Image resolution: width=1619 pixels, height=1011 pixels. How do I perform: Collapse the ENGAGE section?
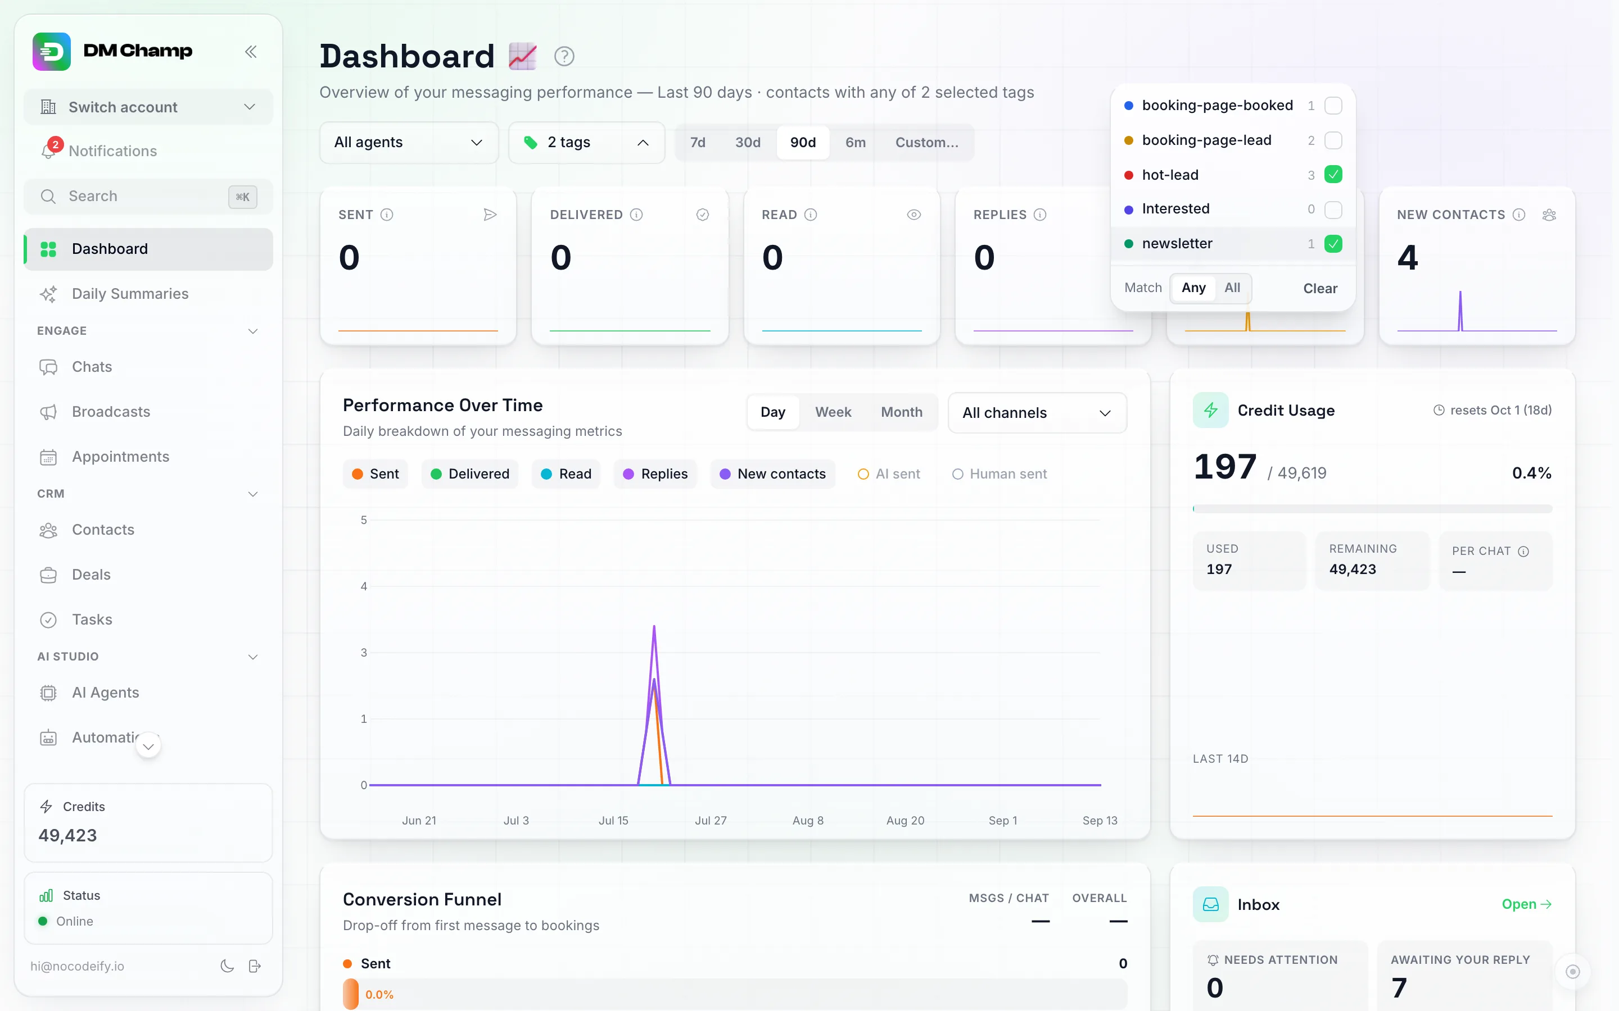click(x=253, y=331)
